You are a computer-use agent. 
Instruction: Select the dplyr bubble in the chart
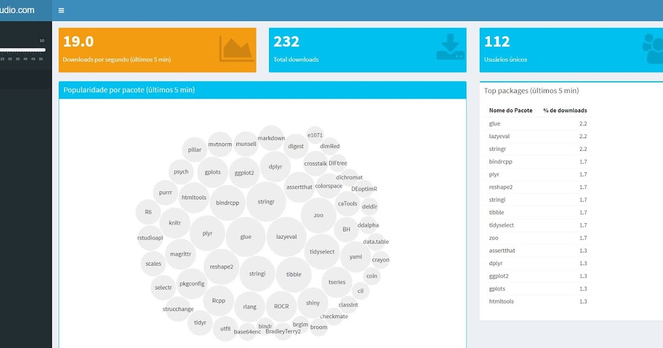tap(275, 166)
